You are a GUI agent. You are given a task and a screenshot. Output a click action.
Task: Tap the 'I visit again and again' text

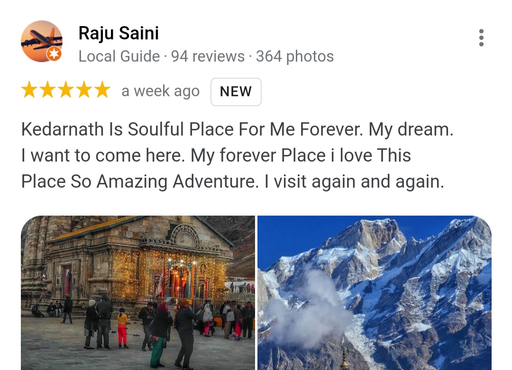tap(354, 181)
